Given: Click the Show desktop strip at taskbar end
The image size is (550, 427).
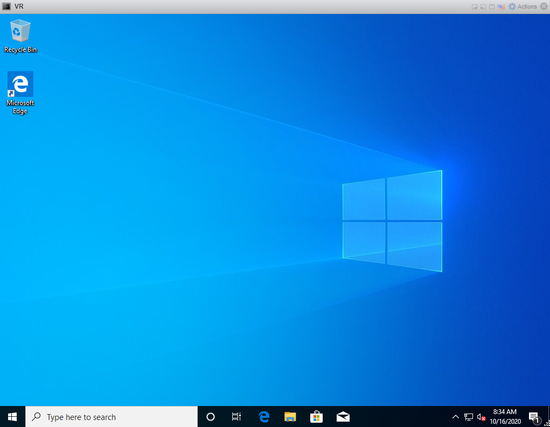Looking at the screenshot, I should [548, 417].
